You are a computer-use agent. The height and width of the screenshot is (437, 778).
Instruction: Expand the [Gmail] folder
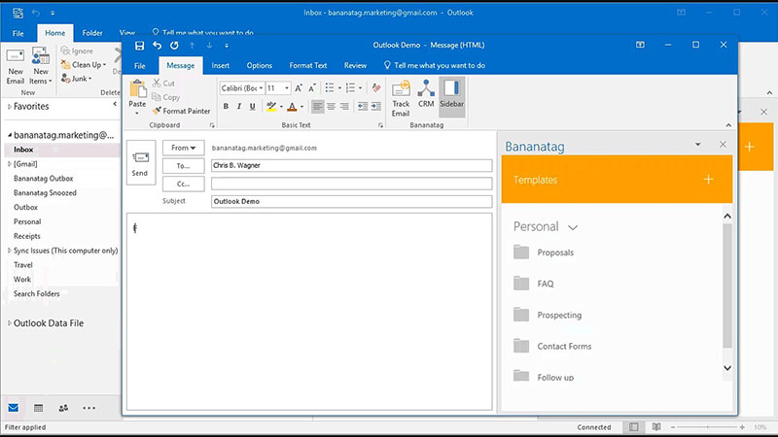pos(10,163)
